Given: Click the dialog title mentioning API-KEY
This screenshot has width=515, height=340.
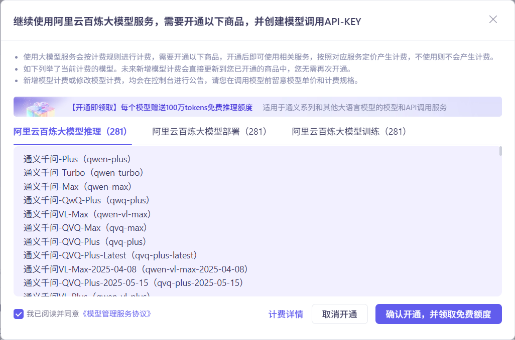Looking at the screenshot, I should [x=187, y=22].
